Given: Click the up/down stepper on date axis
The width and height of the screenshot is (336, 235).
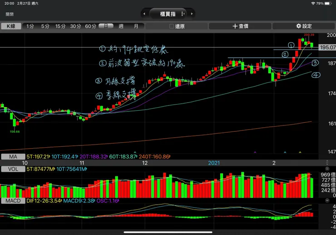Looking at the screenshot, I should tap(327, 162).
